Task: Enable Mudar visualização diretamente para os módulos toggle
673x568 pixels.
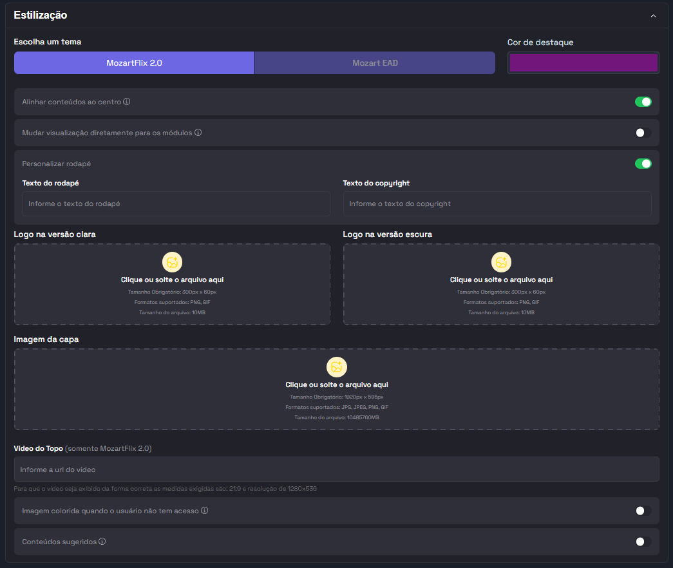Action: 643,133
